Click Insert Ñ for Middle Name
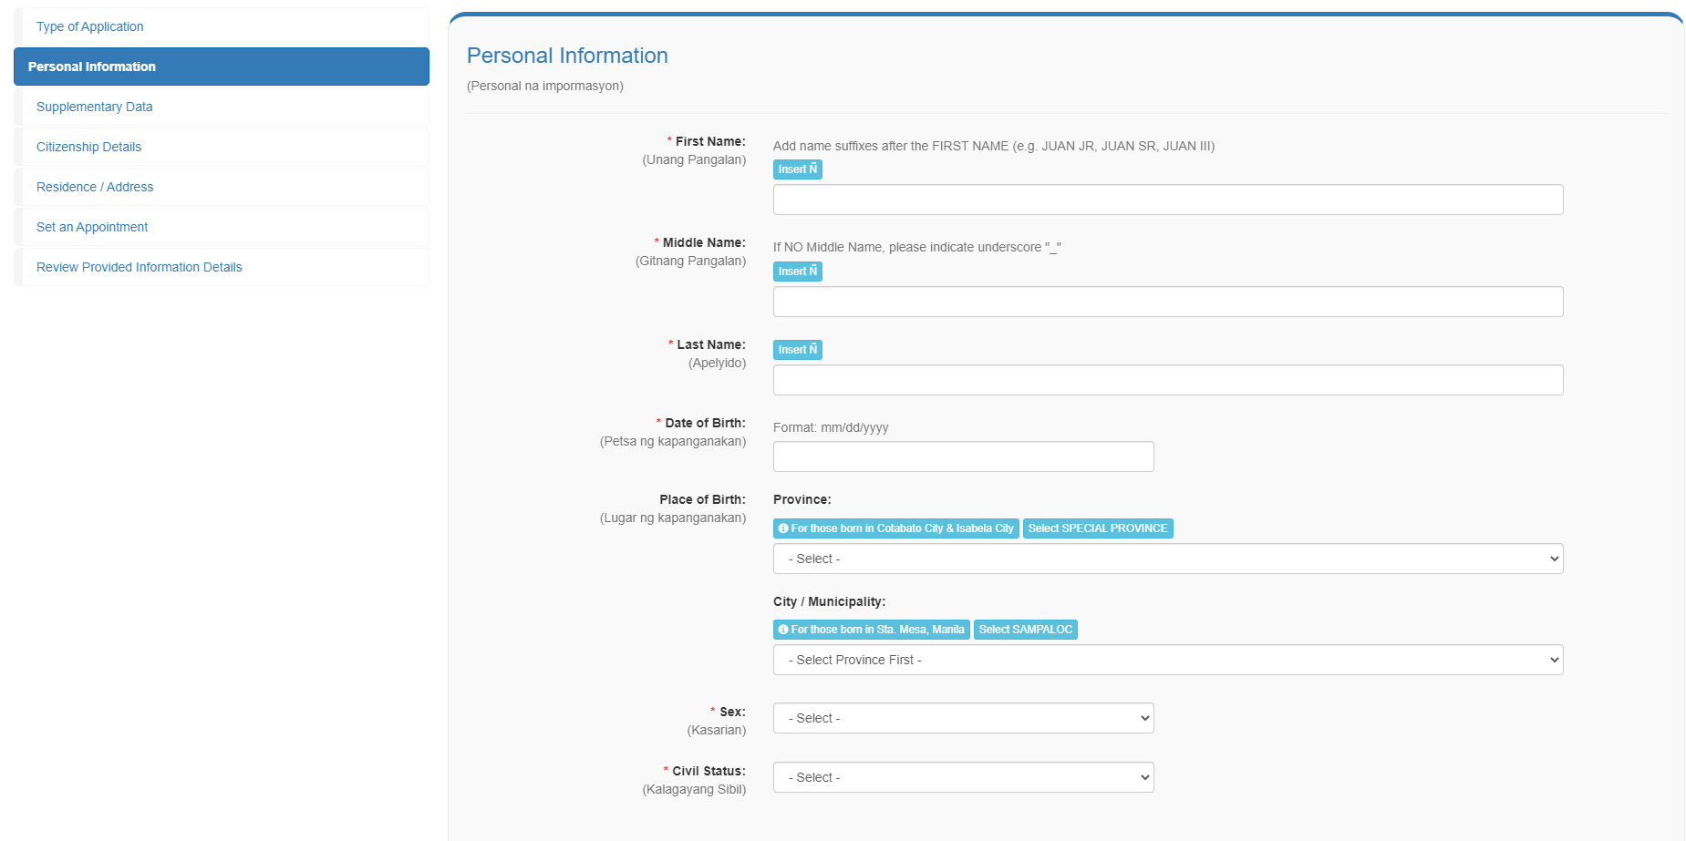1686x841 pixels. [x=797, y=272]
